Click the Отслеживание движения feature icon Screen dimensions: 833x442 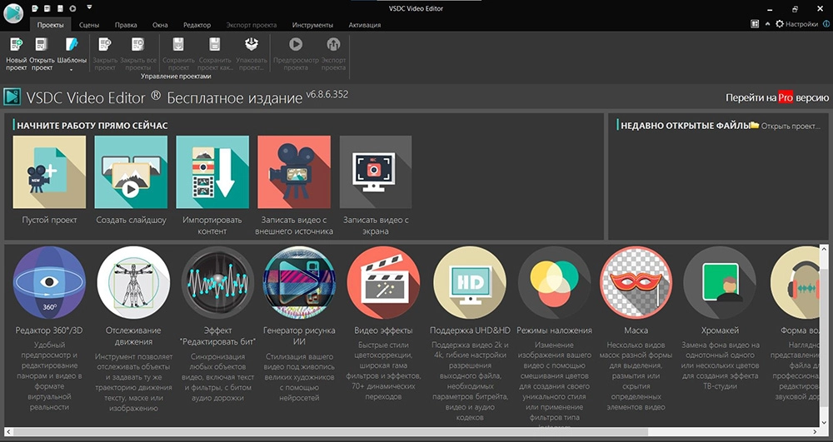click(133, 283)
